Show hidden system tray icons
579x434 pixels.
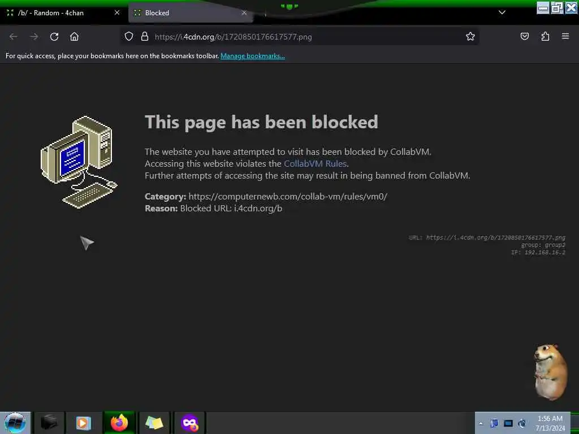coord(481,424)
